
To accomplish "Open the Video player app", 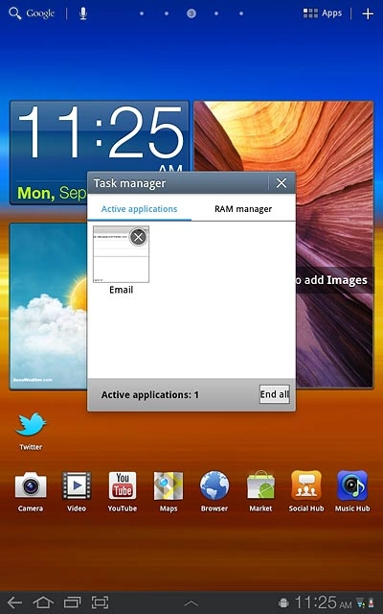I will (77, 486).
